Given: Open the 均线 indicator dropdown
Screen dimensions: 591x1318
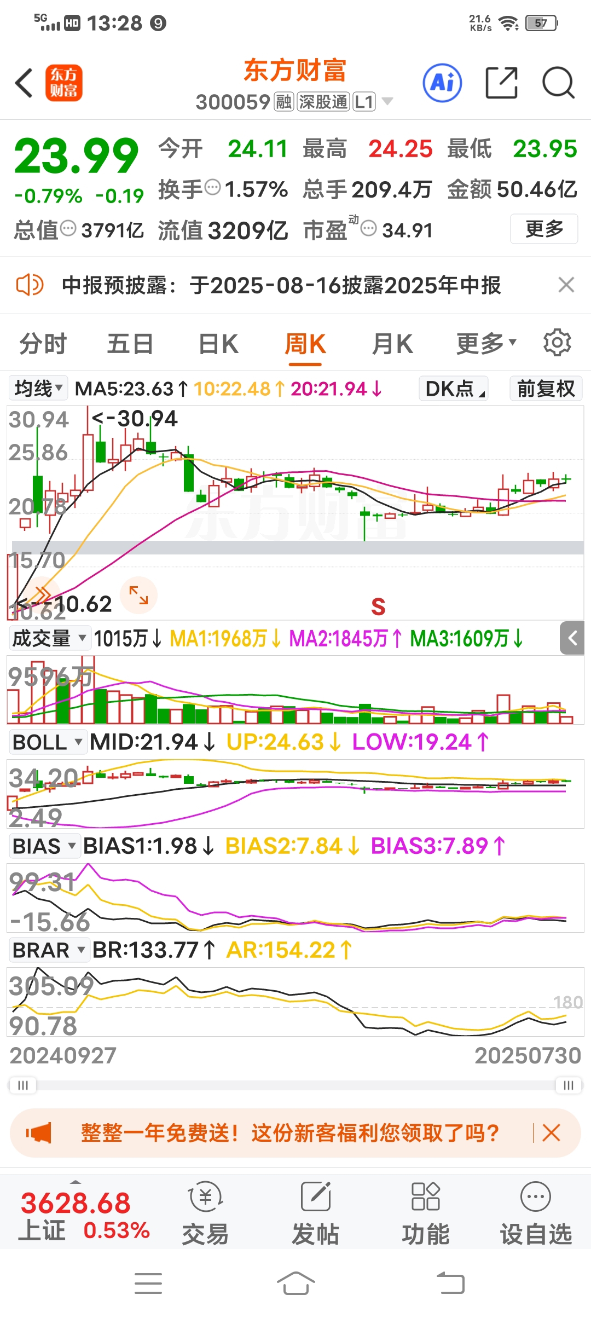Looking at the screenshot, I should pyautogui.click(x=38, y=389).
